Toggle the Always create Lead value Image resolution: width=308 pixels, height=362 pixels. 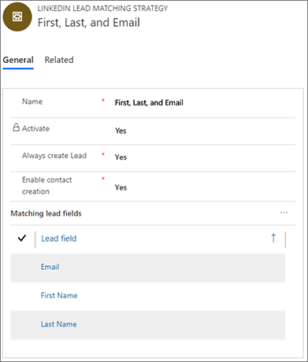pos(121,157)
